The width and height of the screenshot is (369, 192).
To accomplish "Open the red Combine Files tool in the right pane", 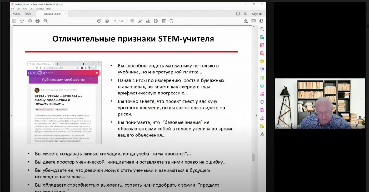I will 262,54.
